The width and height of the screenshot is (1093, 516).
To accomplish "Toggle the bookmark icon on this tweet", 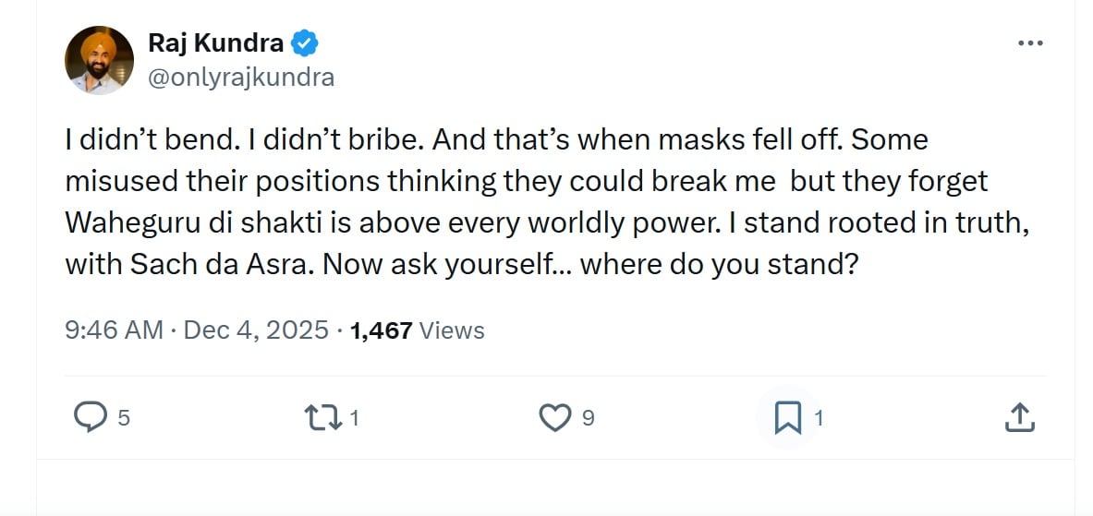I will pos(787,417).
